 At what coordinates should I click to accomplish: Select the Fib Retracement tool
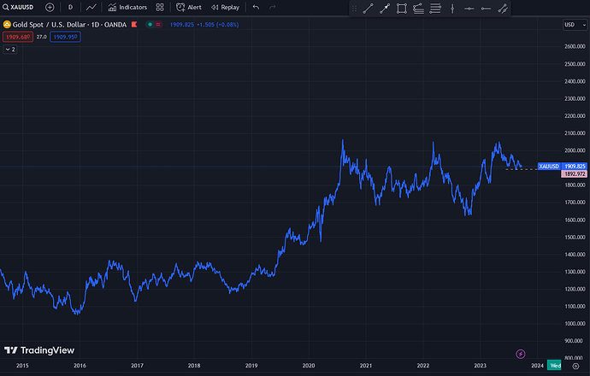(418, 9)
